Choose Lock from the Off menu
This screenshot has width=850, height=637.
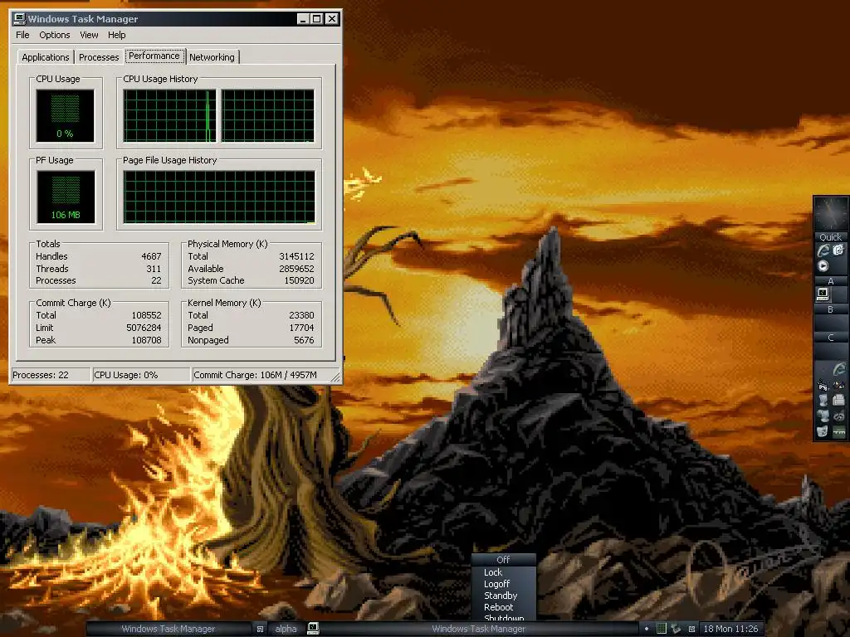[x=493, y=572]
